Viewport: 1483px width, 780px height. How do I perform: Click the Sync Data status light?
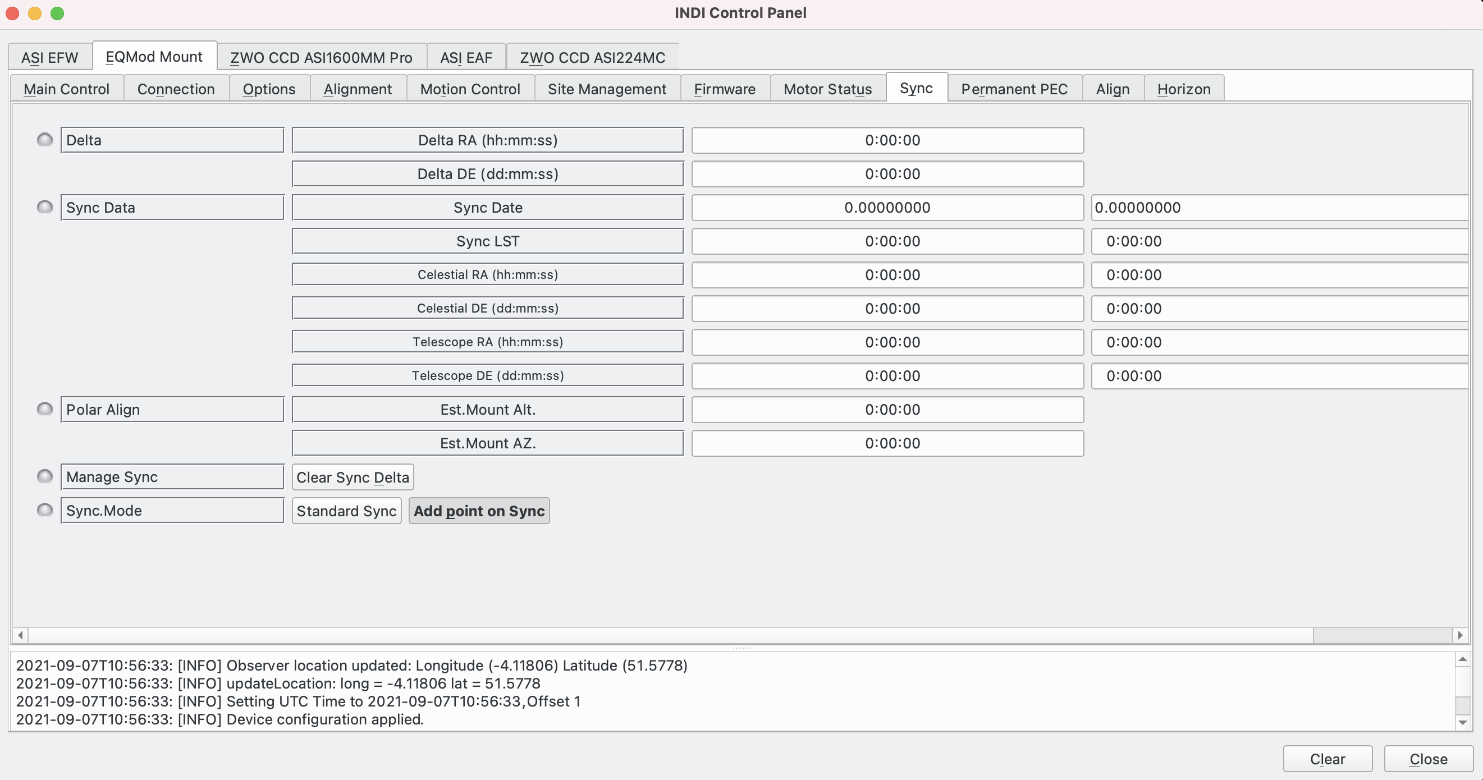(44, 207)
